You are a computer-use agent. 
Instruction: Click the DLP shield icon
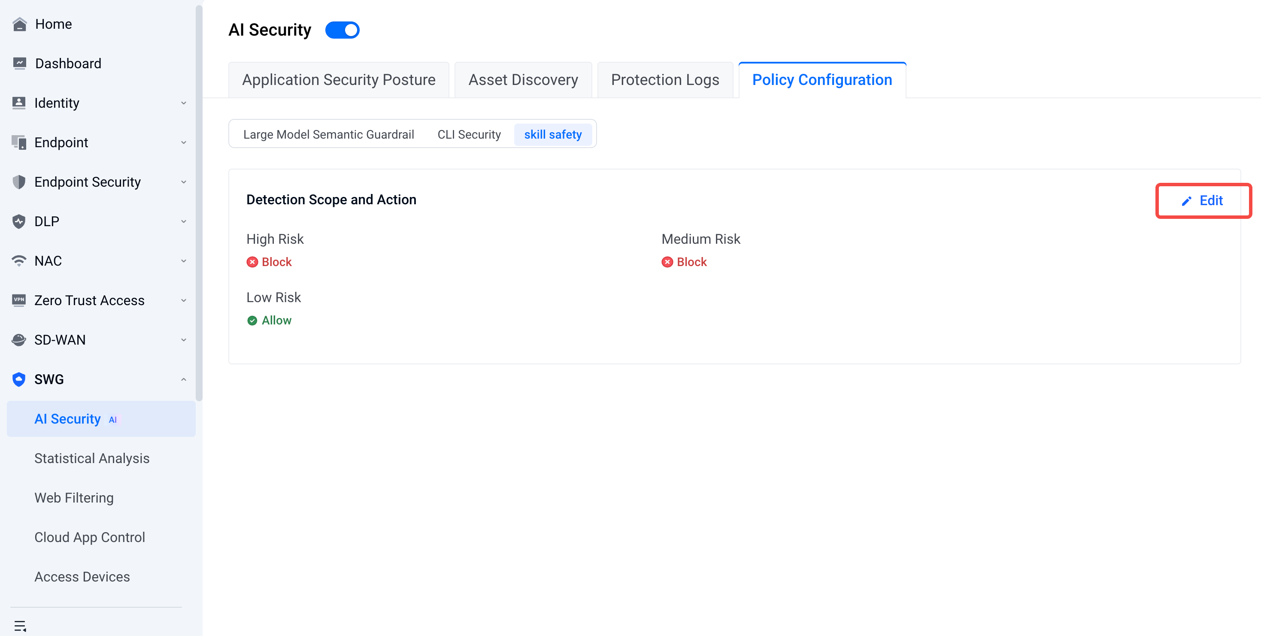click(19, 221)
